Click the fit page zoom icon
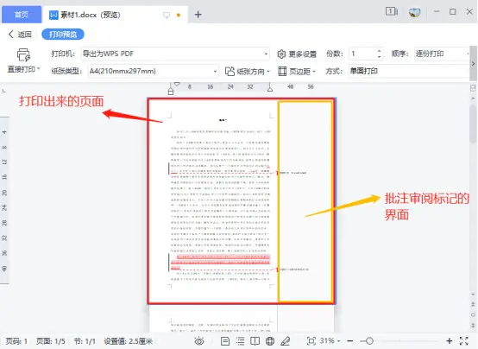Screen dimensions: 478x349 click(x=311, y=340)
